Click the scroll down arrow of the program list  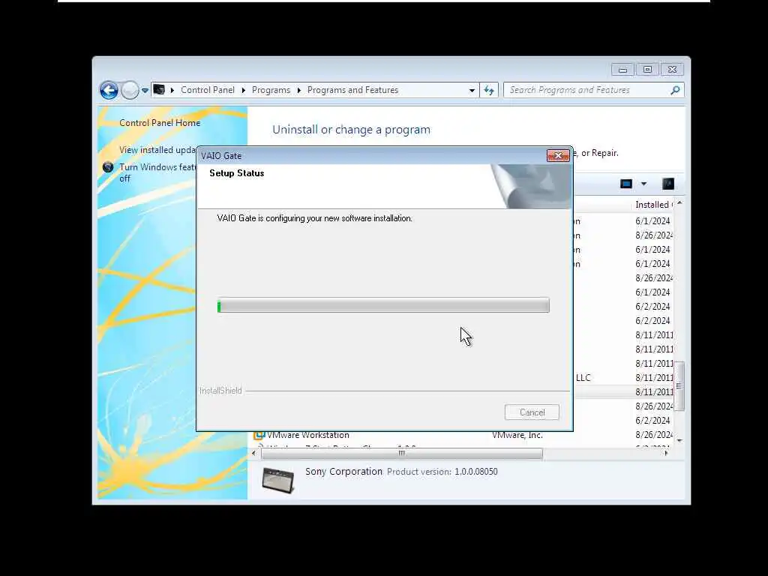(x=679, y=441)
